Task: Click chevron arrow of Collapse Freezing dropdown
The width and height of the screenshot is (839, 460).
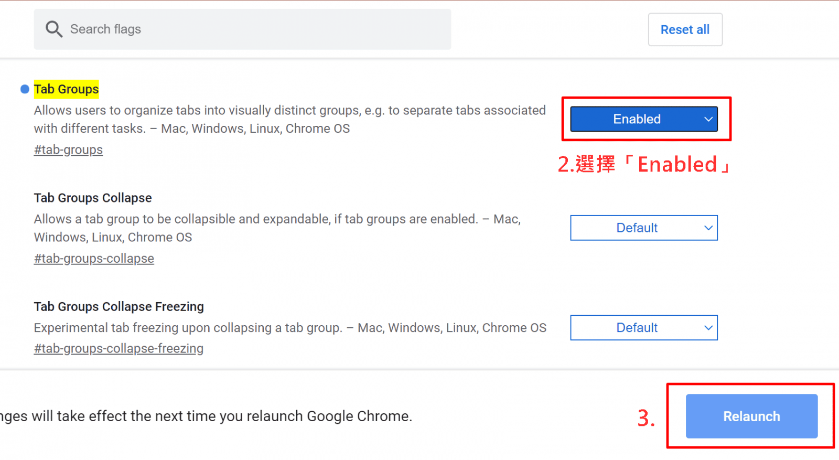Action: 708,327
